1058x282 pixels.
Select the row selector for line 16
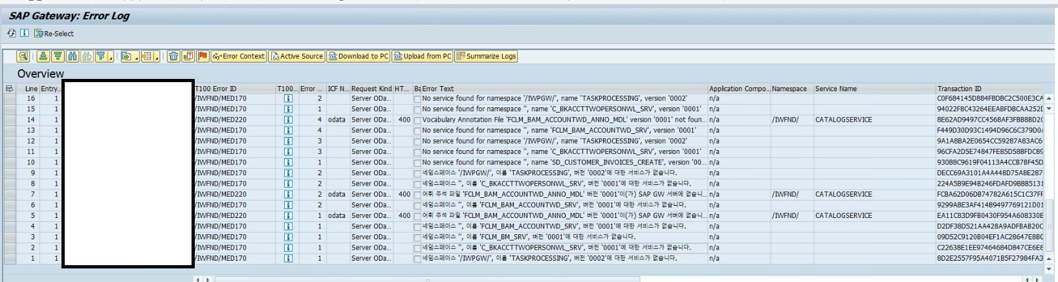9,98
